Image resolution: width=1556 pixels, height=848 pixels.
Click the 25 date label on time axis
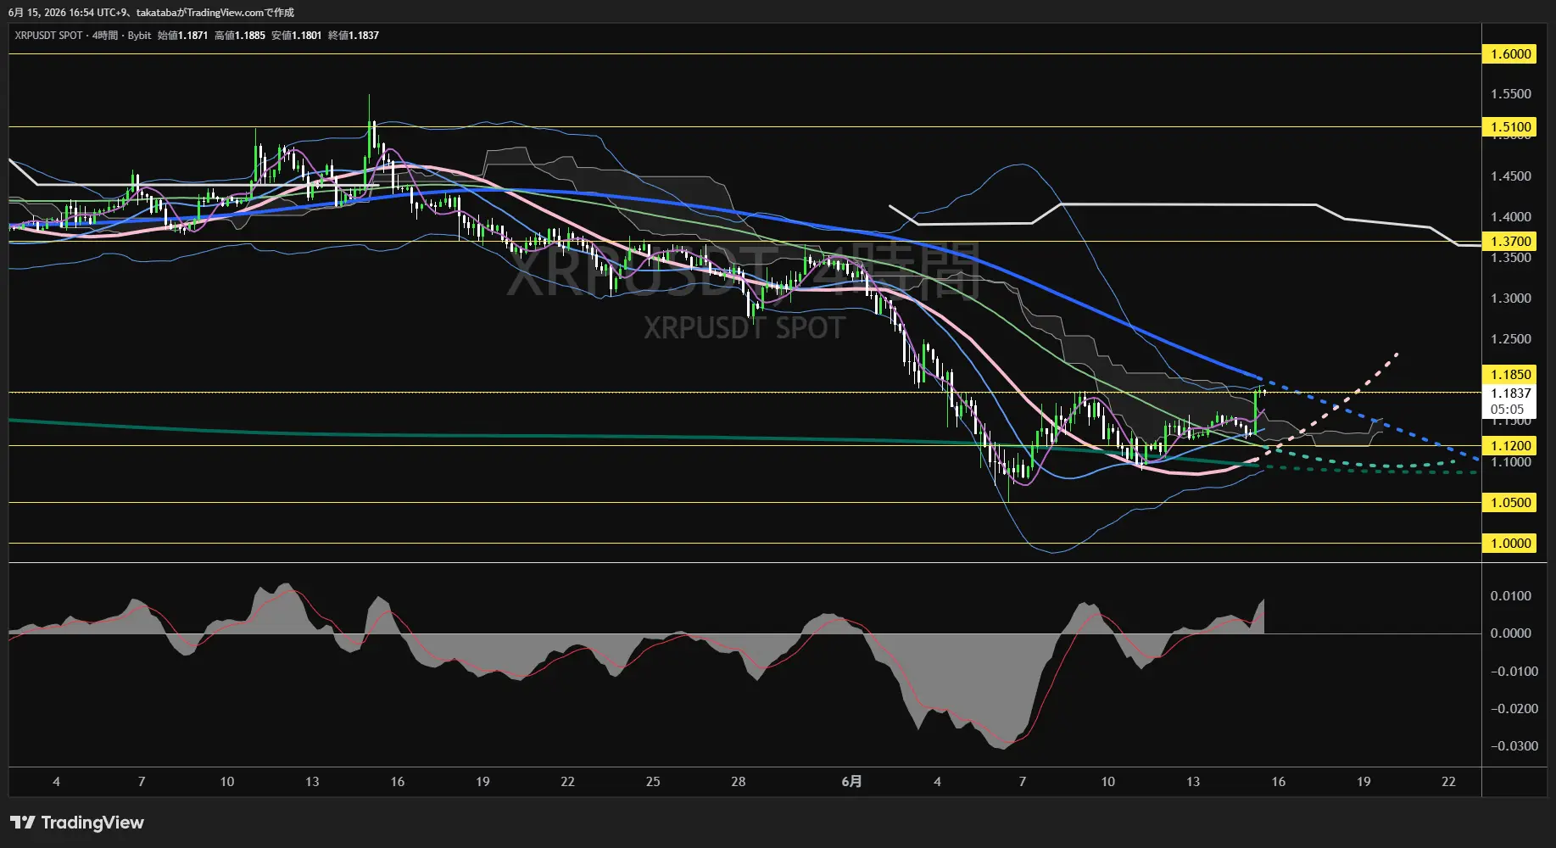click(653, 782)
